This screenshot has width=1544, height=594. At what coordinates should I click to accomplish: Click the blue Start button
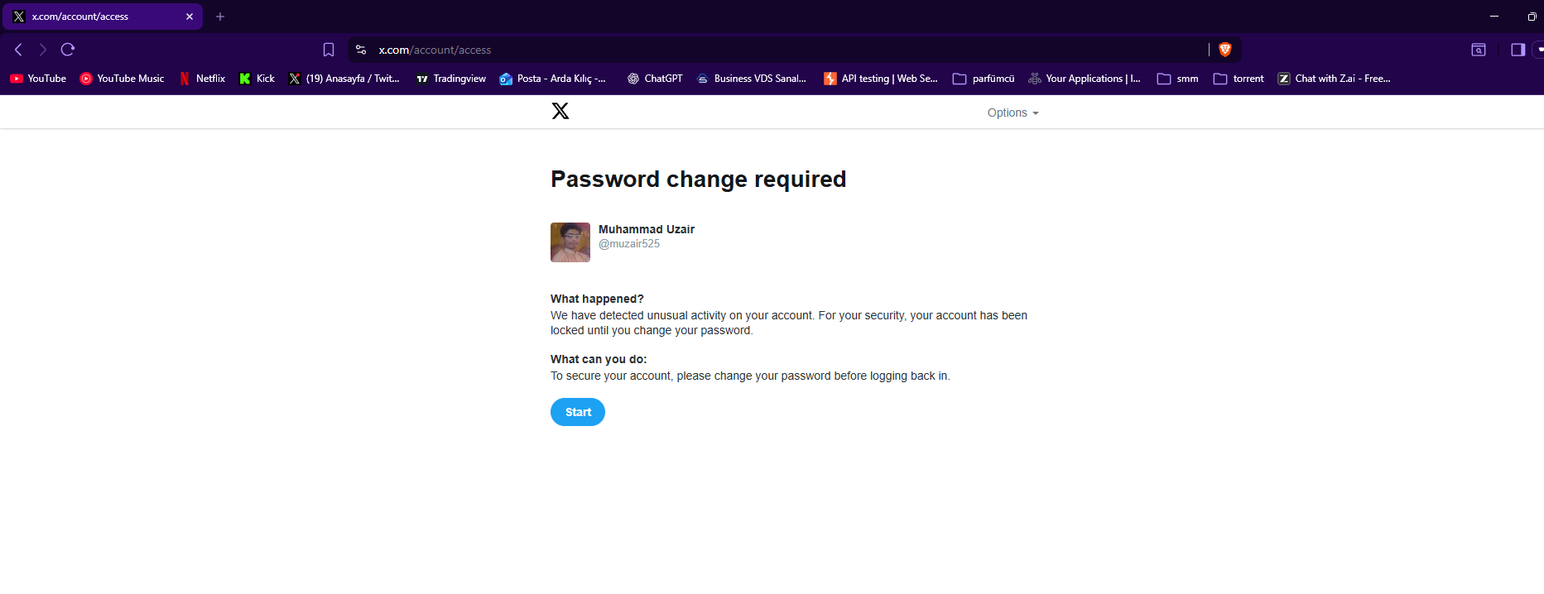578,412
